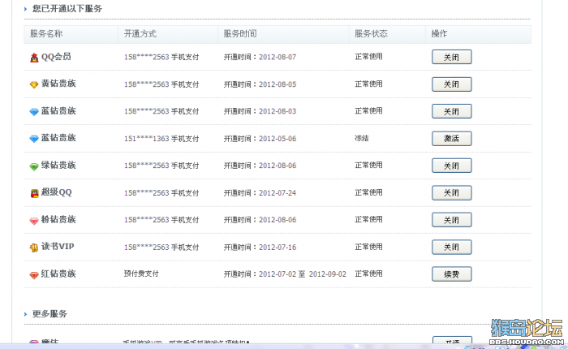The width and height of the screenshot is (568, 349).
Task: Close the 粉钻贵族 service
Action: click(x=451, y=220)
